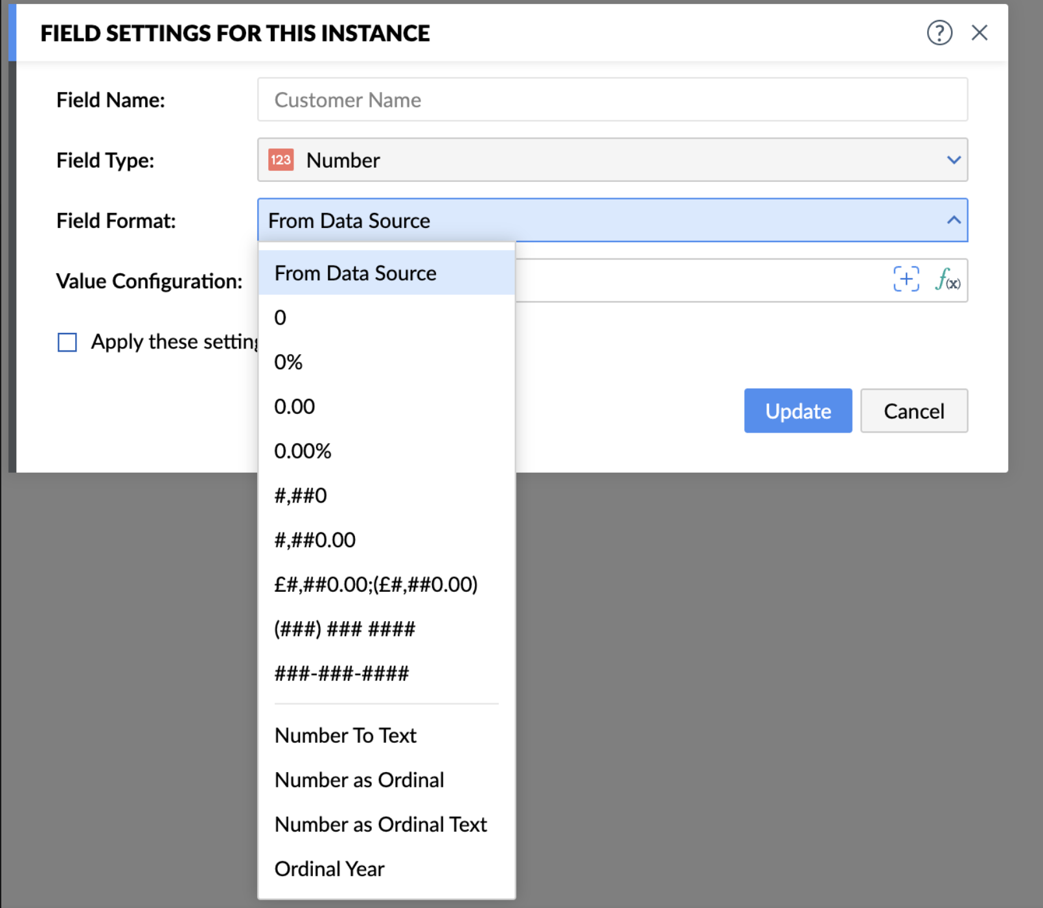Select the 0.00 number format

click(x=295, y=407)
